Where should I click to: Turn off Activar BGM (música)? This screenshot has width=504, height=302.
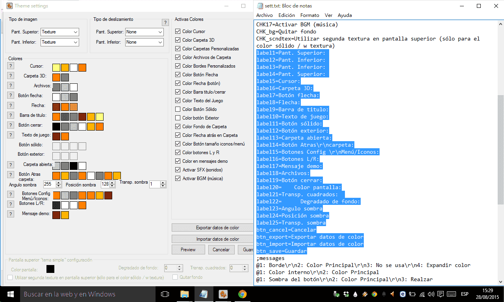(x=178, y=179)
